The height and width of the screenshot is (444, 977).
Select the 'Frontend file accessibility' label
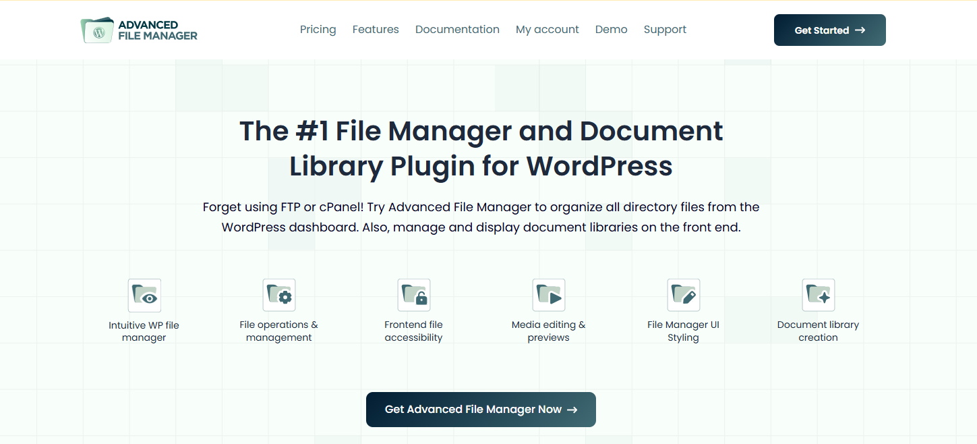tap(414, 331)
